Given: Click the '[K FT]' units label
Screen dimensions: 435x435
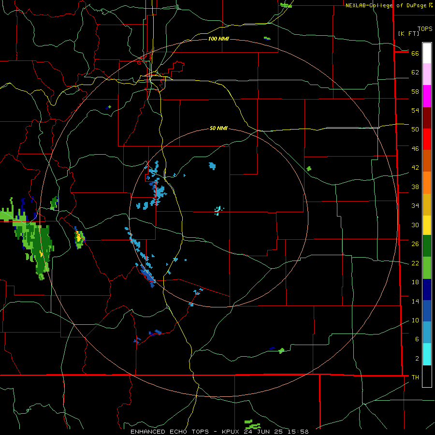Looking at the screenshot, I should [x=408, y=33].
